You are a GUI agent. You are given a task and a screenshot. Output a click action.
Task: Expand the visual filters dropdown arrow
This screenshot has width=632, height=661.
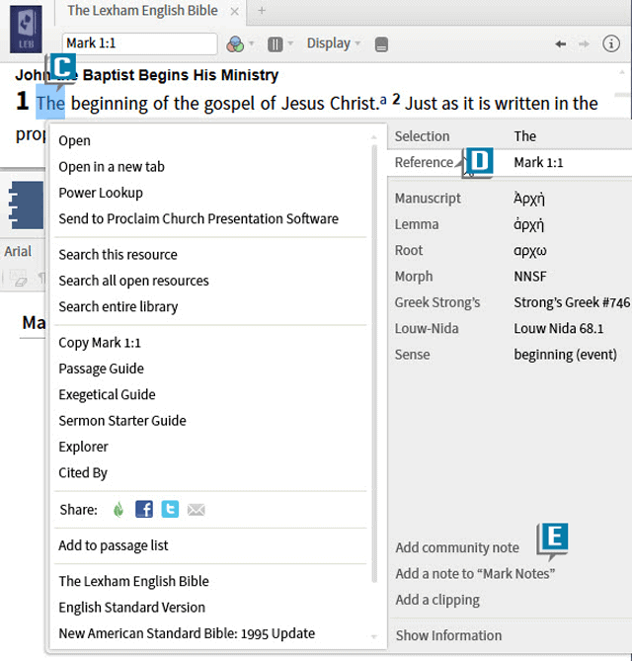(x=252, y=43)
